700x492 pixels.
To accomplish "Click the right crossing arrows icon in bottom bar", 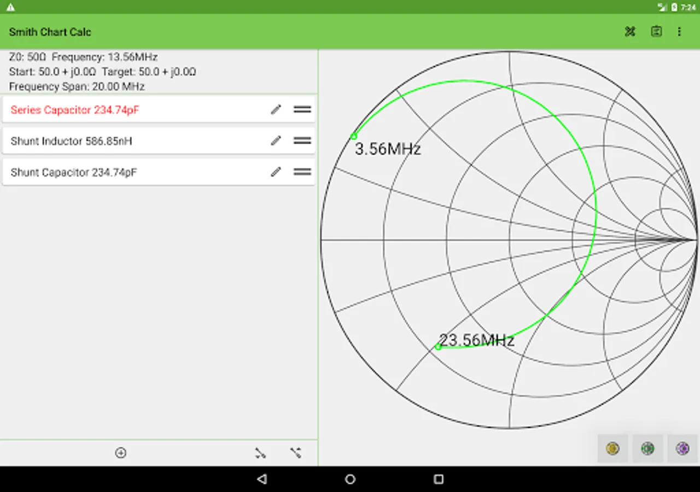I will 296,453.
